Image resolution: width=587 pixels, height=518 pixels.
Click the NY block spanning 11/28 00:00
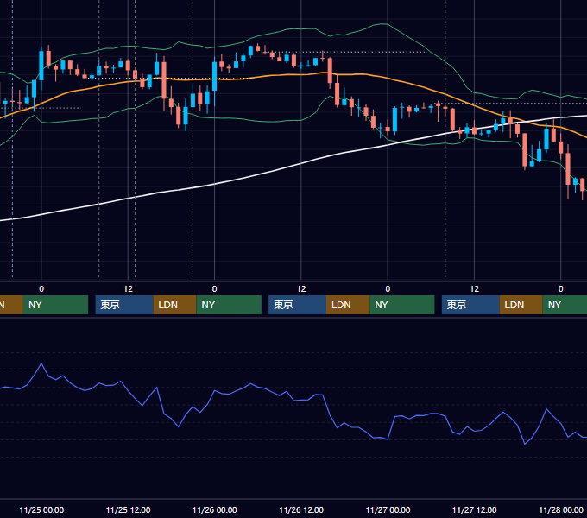tap(565, 305)
